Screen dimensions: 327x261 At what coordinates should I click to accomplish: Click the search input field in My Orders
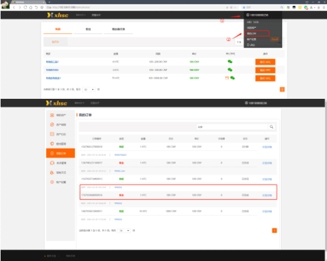click(232, 127)
